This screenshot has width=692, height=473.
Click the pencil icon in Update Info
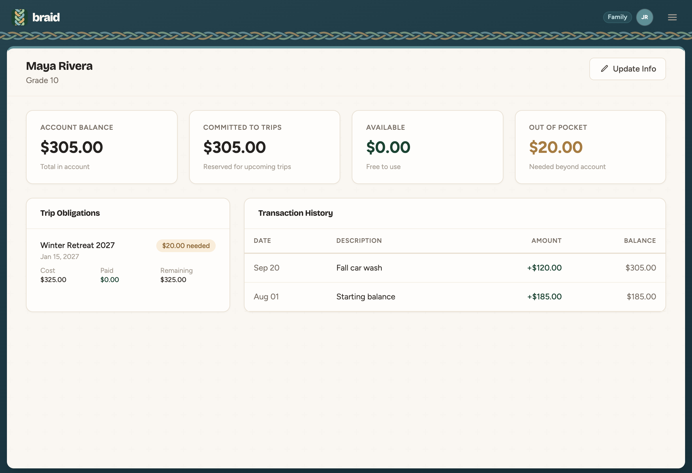[x=604, y=69]
